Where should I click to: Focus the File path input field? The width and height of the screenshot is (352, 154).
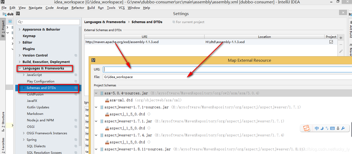click(227, 77)
